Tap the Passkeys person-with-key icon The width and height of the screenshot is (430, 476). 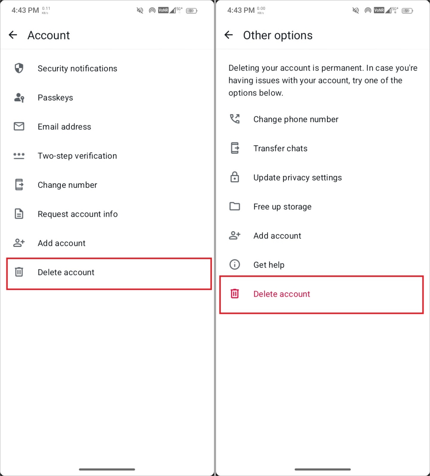(x=19, y=97)
